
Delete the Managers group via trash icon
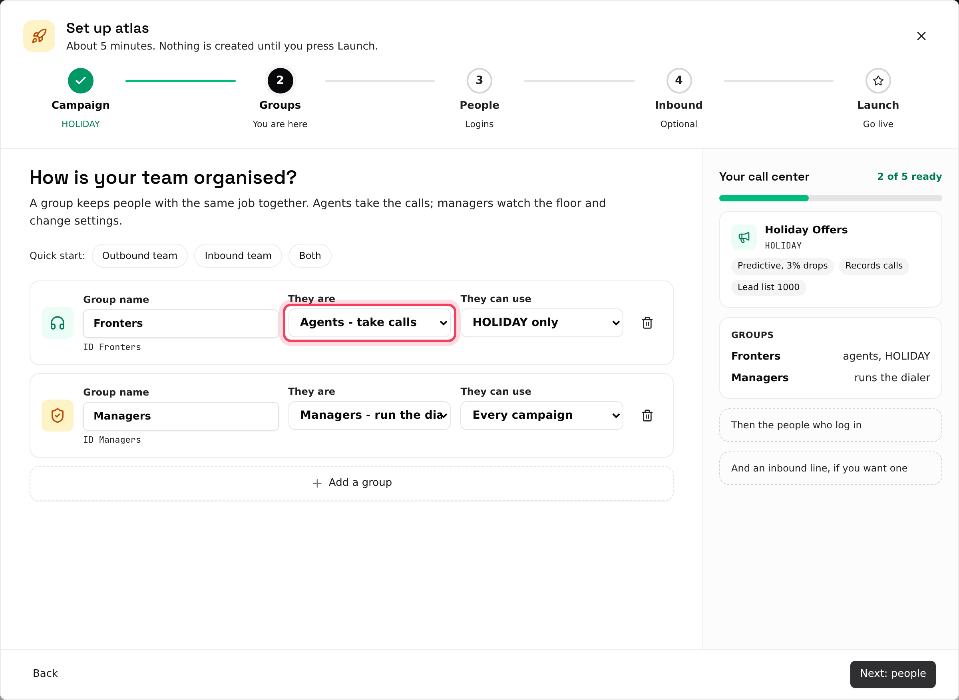coord(647,416)
